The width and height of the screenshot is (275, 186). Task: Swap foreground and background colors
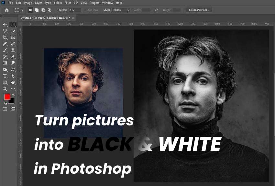pyautogui.click(x=13, y=95)
